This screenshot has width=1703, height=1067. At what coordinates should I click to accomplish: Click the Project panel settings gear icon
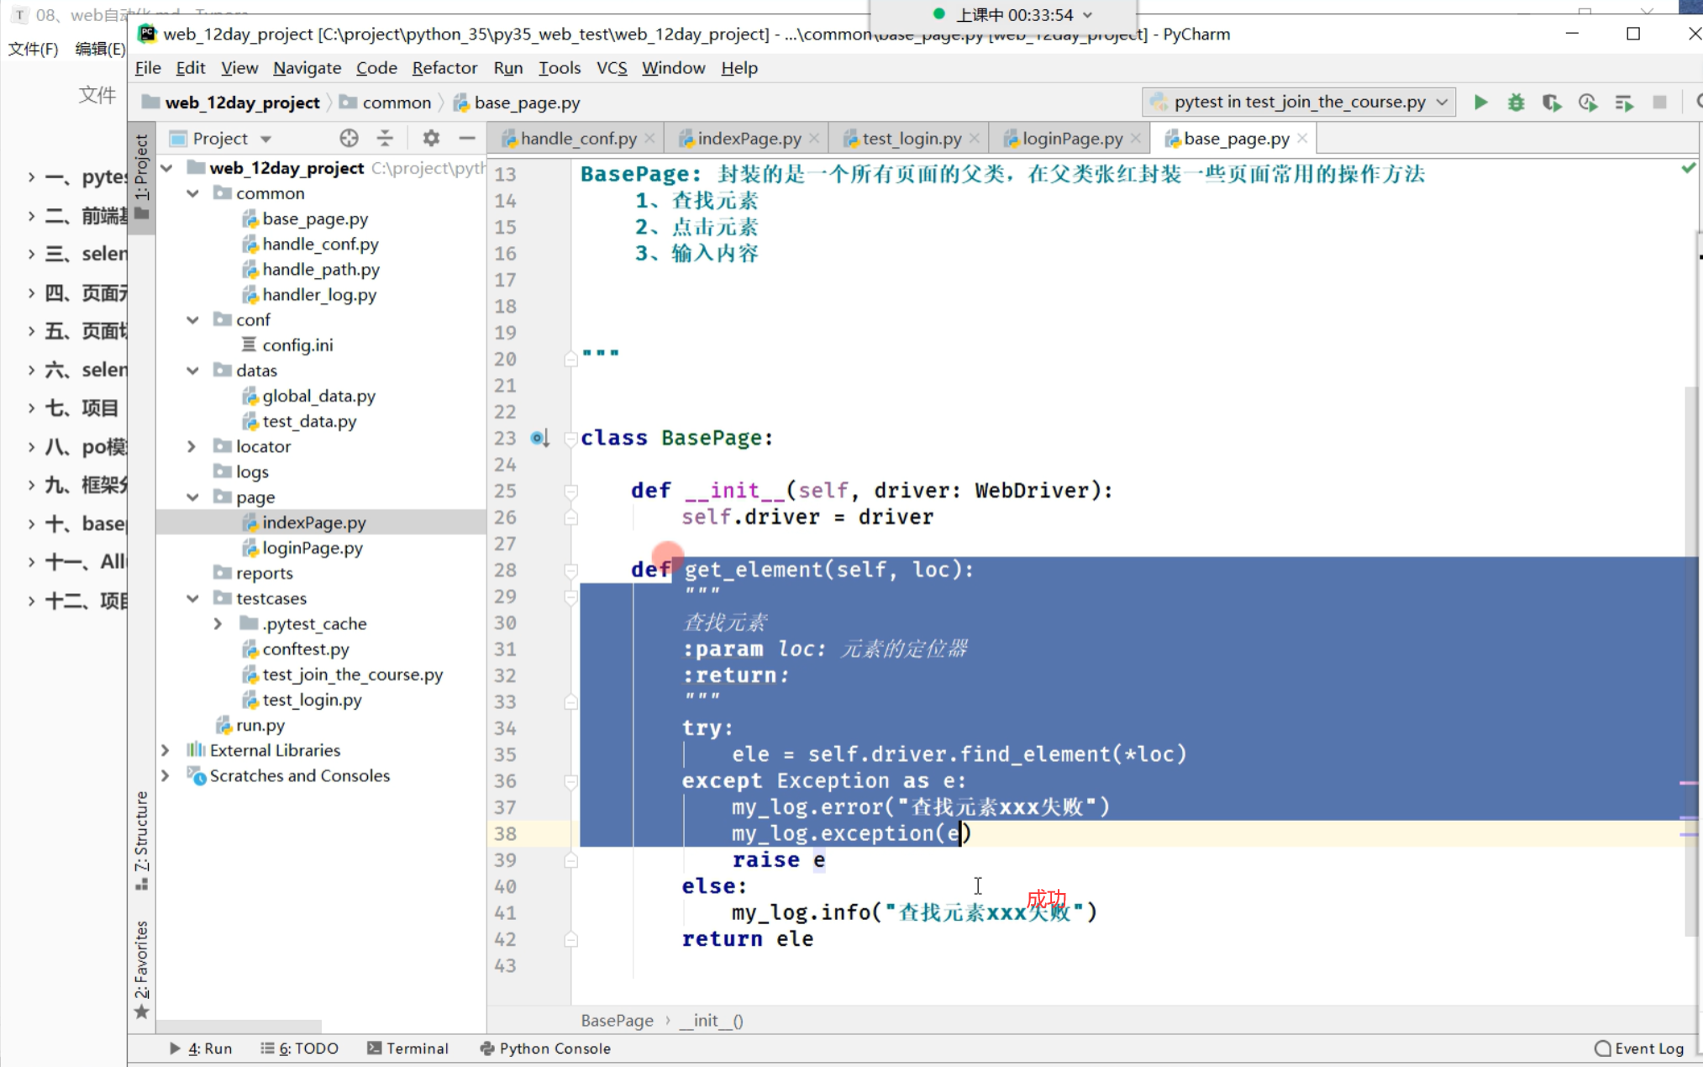coord(431,138)
